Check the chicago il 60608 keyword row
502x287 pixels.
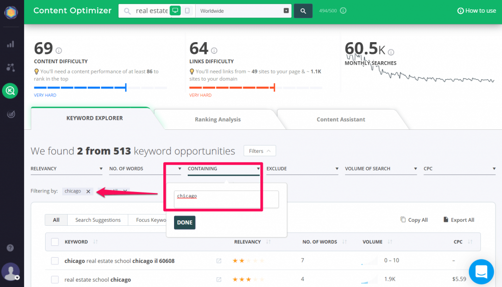coord(55,261)
